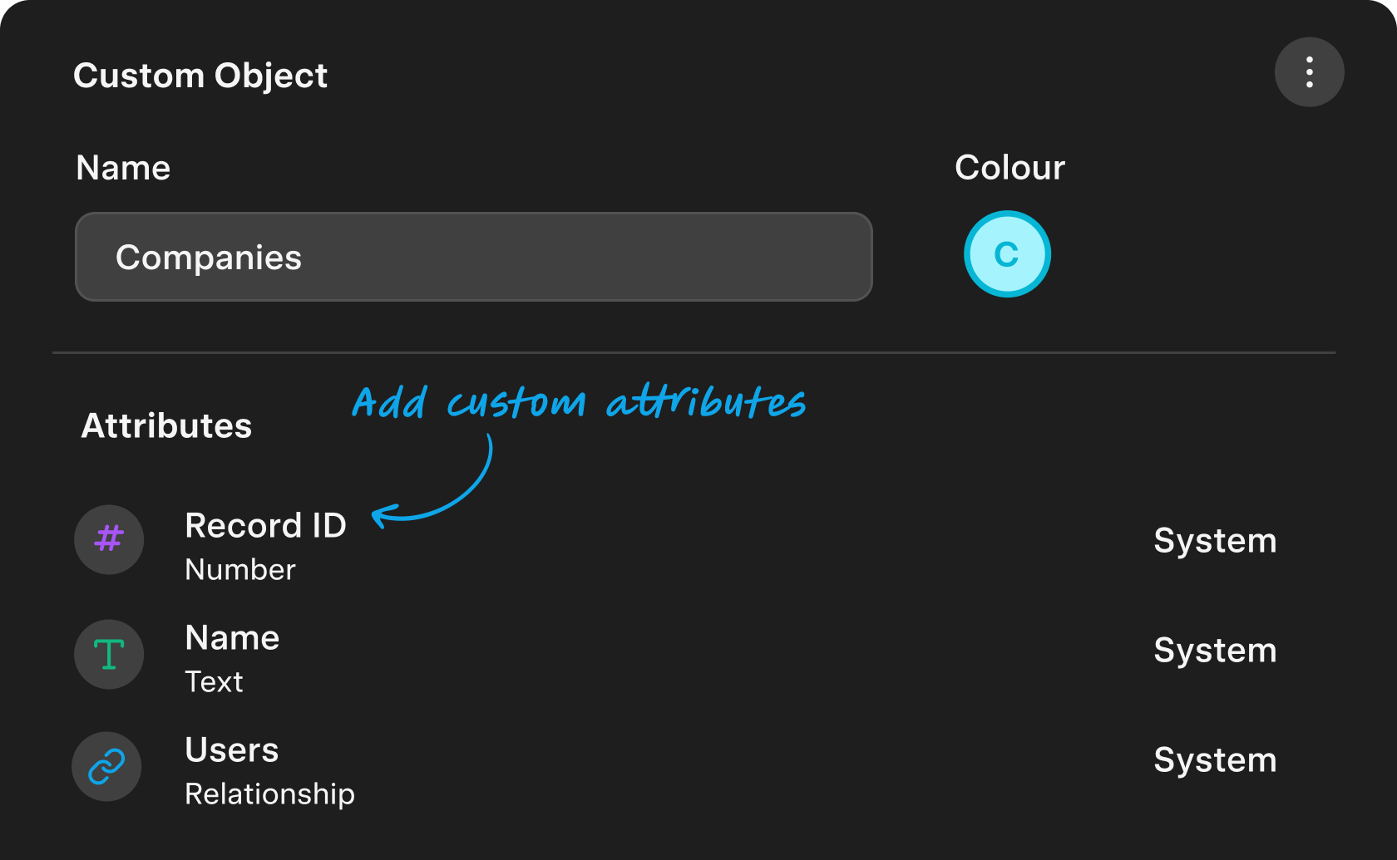The height and width of the screenshot is (860, 1397).
Task: Click the Relationship type under Users
Action: (x=269, y=794)
